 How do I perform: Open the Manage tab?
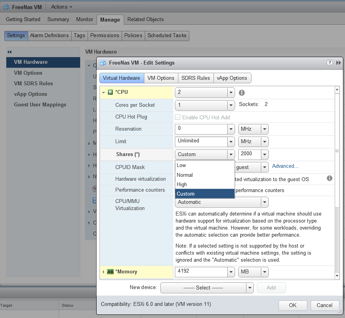point(110,20)
